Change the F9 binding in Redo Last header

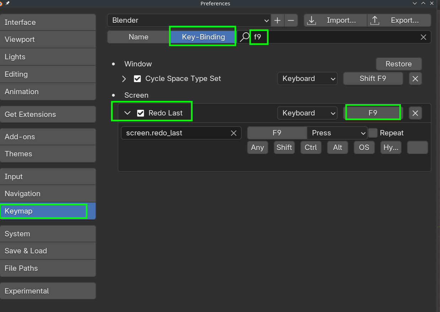[373, 113]
